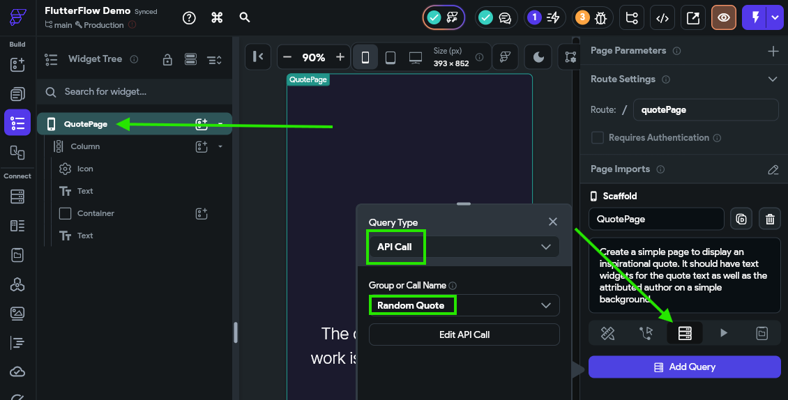Open the branching icon in top bar
This screenshot has width=788, height=400.
[x=632, y=17]
